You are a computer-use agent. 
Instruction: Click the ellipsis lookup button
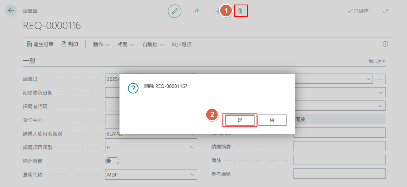(380, 79)
